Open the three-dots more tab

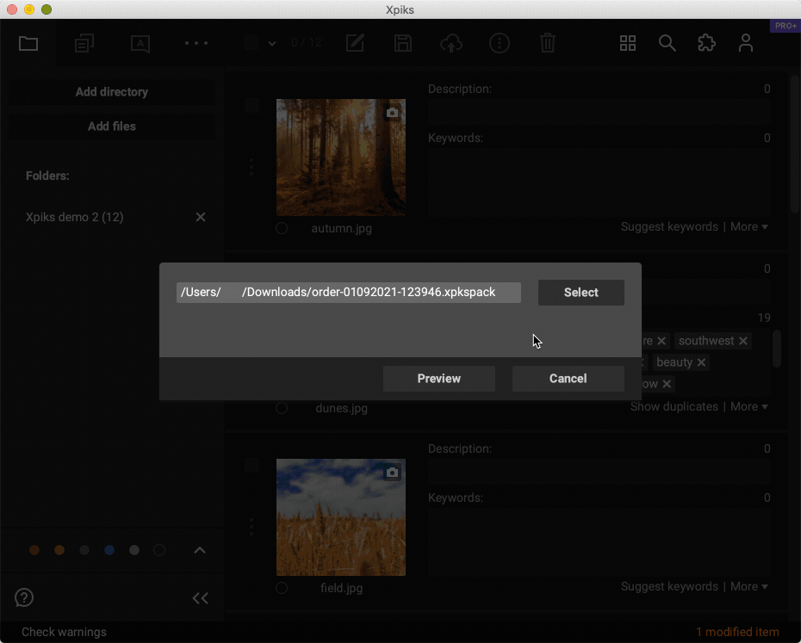pyautogui.click(x=196, y=43)
